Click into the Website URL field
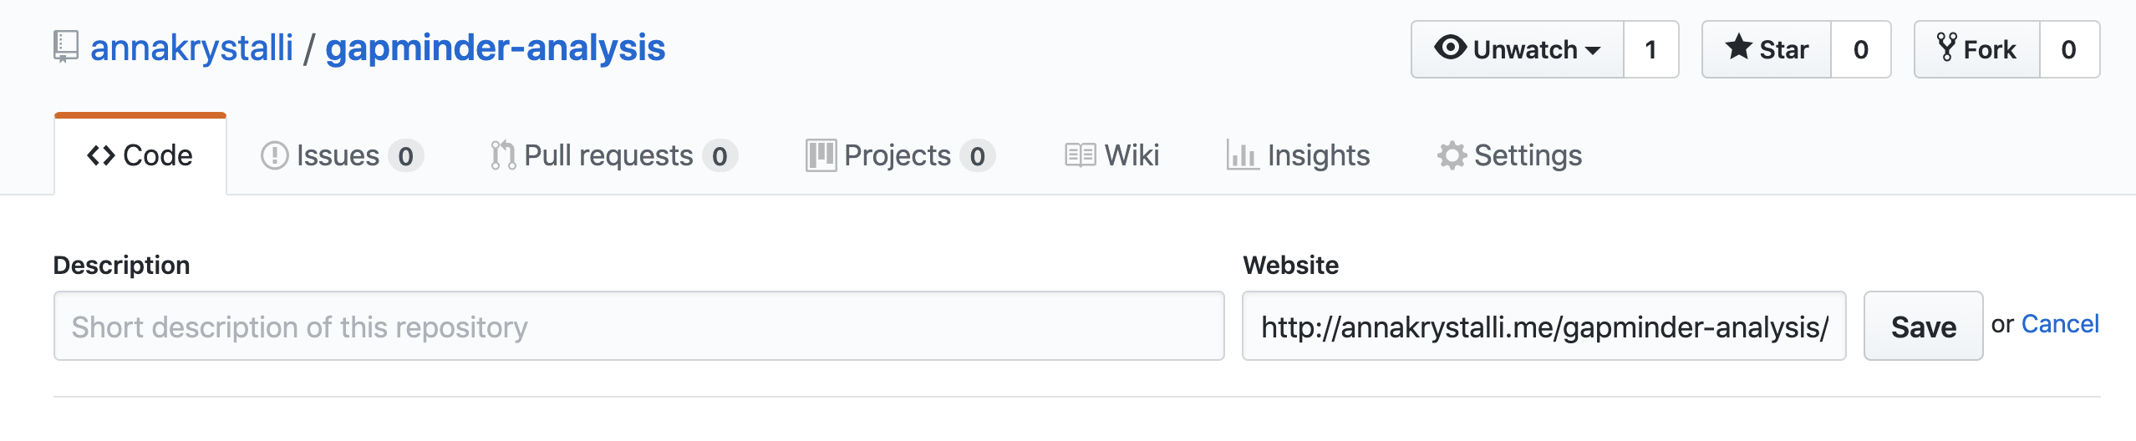 [1544, 326]
